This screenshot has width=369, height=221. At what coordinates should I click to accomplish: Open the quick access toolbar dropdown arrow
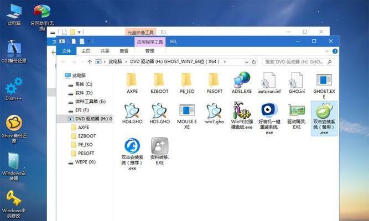pos(89,41)
